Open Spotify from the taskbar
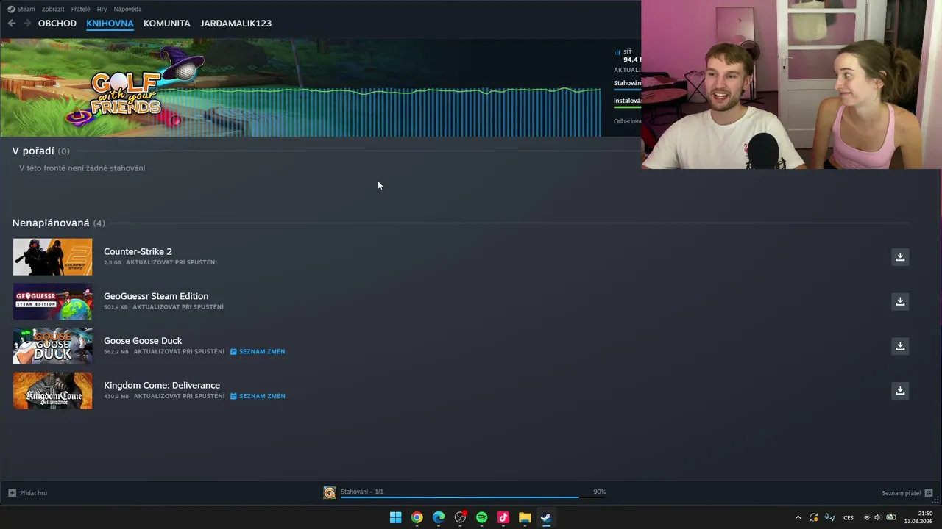 [482, 517]
